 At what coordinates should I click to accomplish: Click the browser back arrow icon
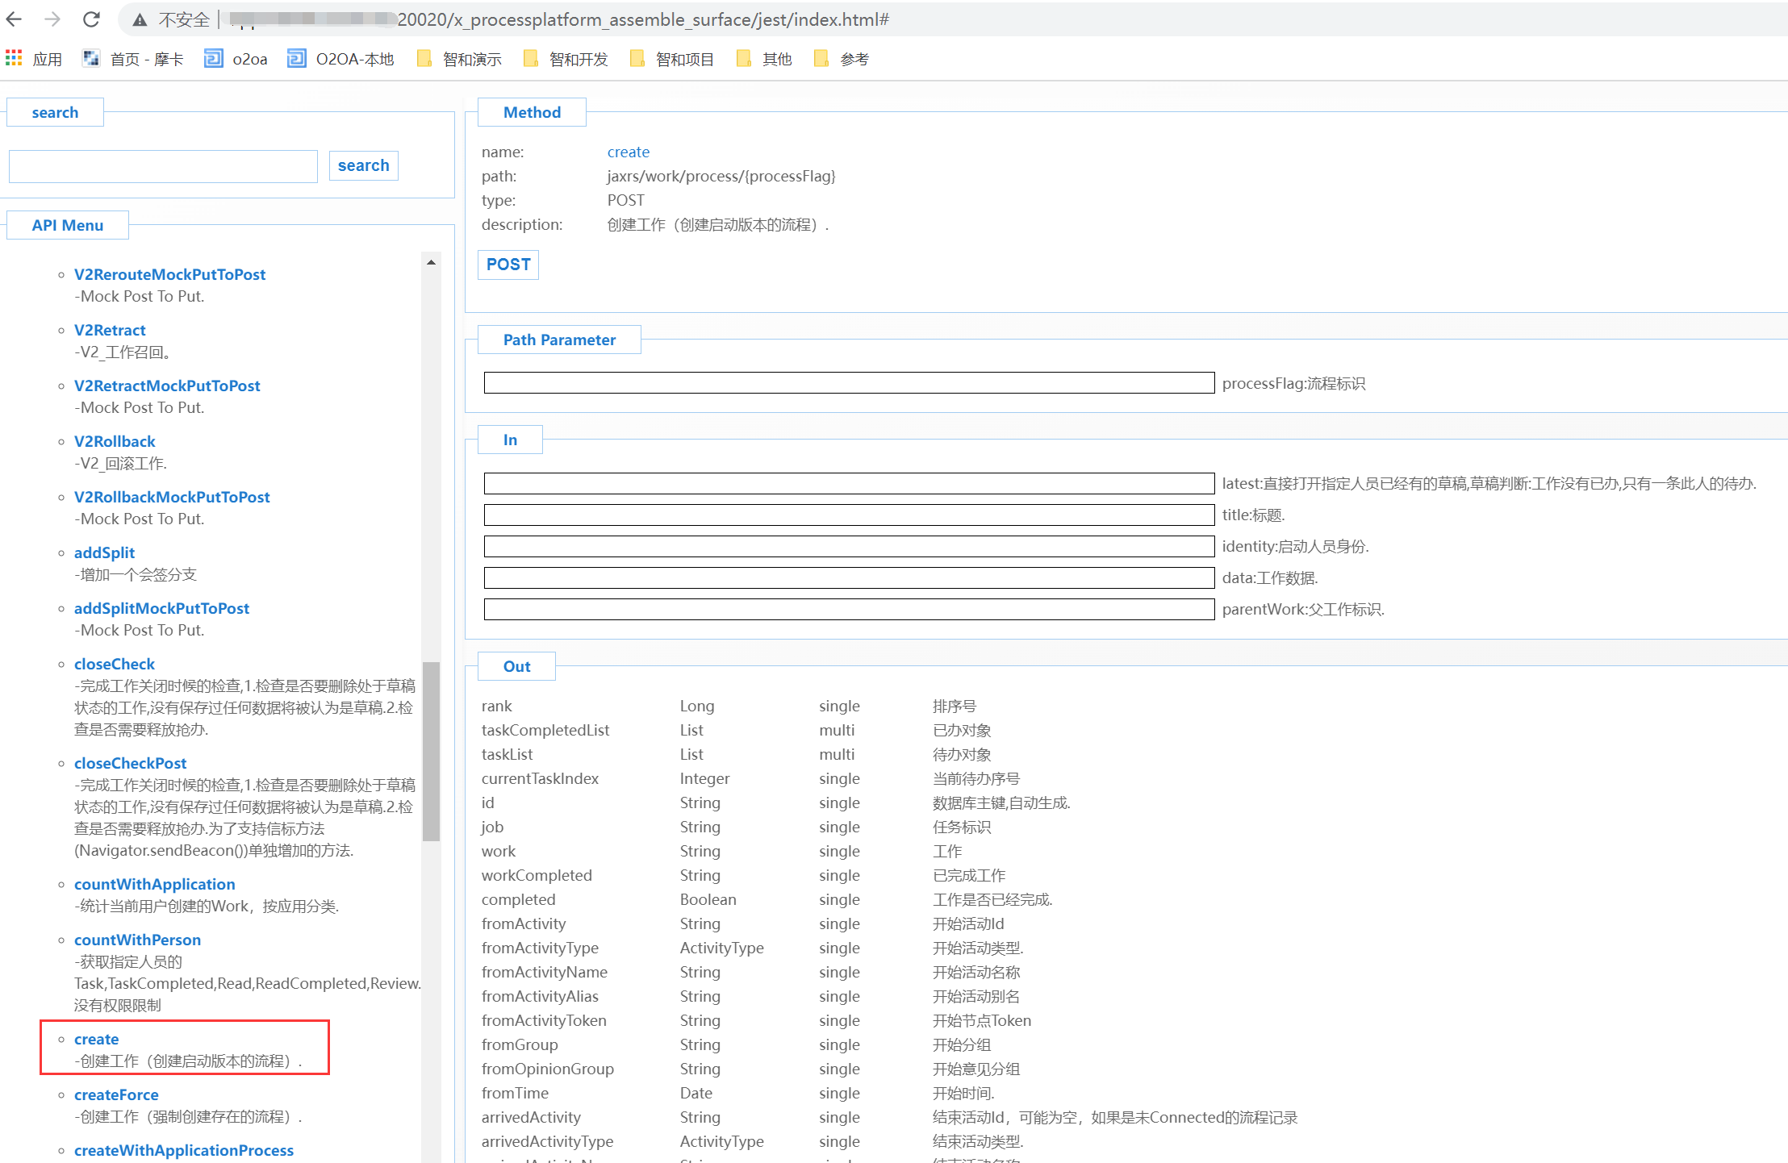pos(15,19)
